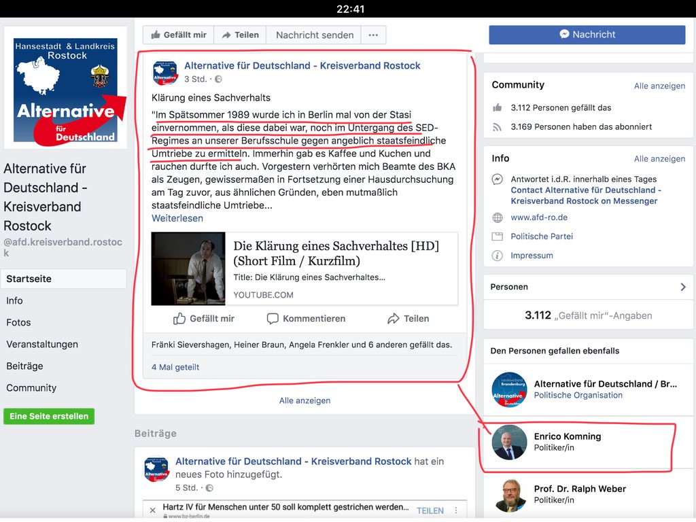This screenshot has width=696, height=522.
Task: Click Alle anzeigen in Community panel
Action: click(659, 86)
